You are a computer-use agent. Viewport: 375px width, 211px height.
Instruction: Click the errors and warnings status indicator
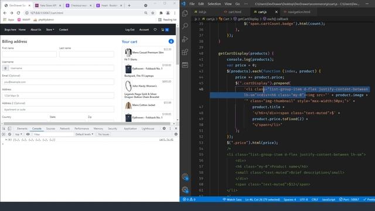point(189,199)
